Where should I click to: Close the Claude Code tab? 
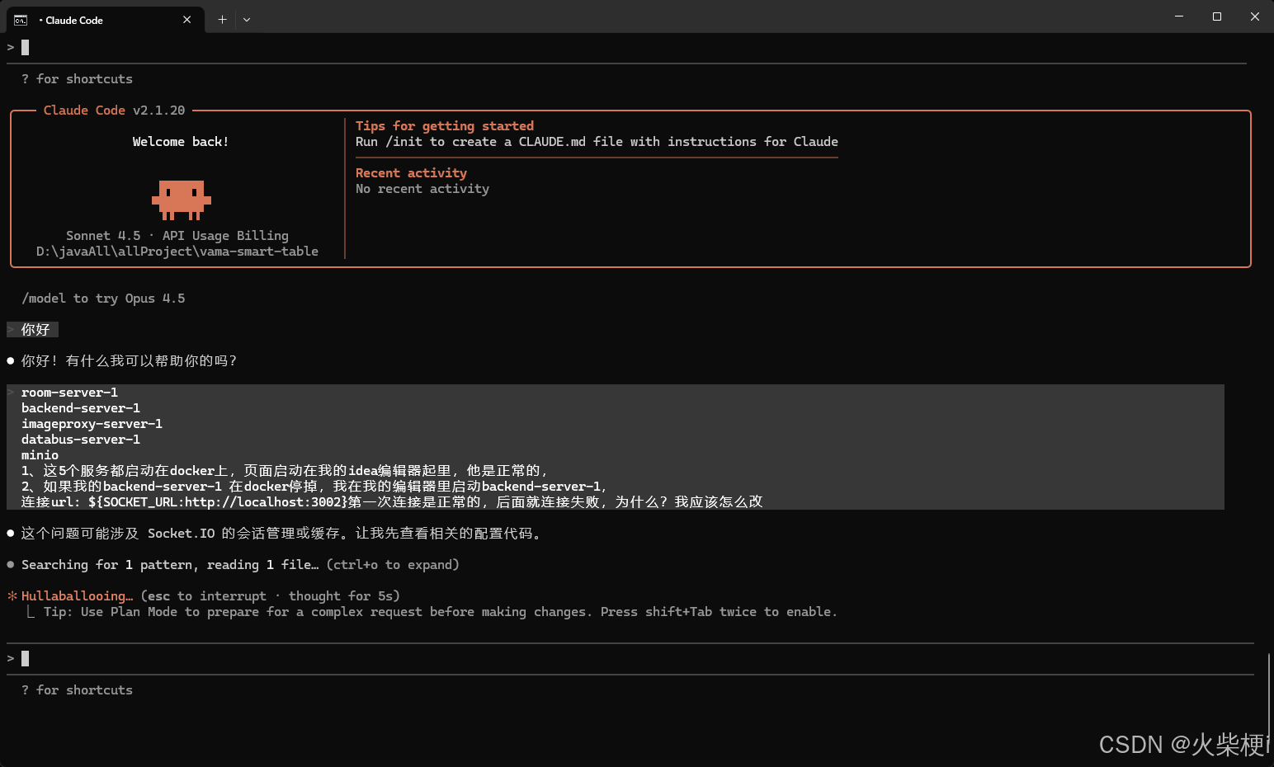tap(187, 20)
